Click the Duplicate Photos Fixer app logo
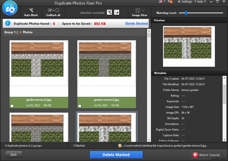The width and height of the screenshot is (228, 161). point(10,9)
